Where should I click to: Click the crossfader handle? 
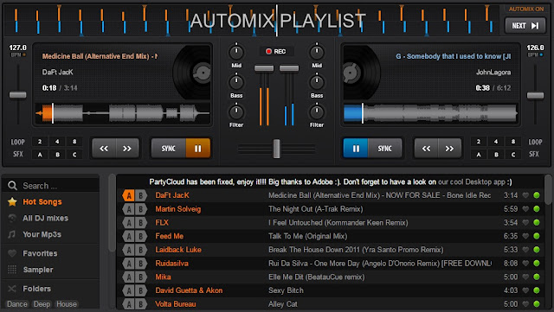click(x=277, y=149)
